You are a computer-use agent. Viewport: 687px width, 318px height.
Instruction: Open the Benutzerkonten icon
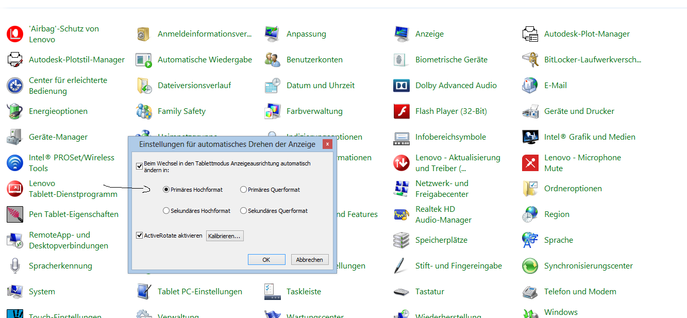[x=273, y=60]
